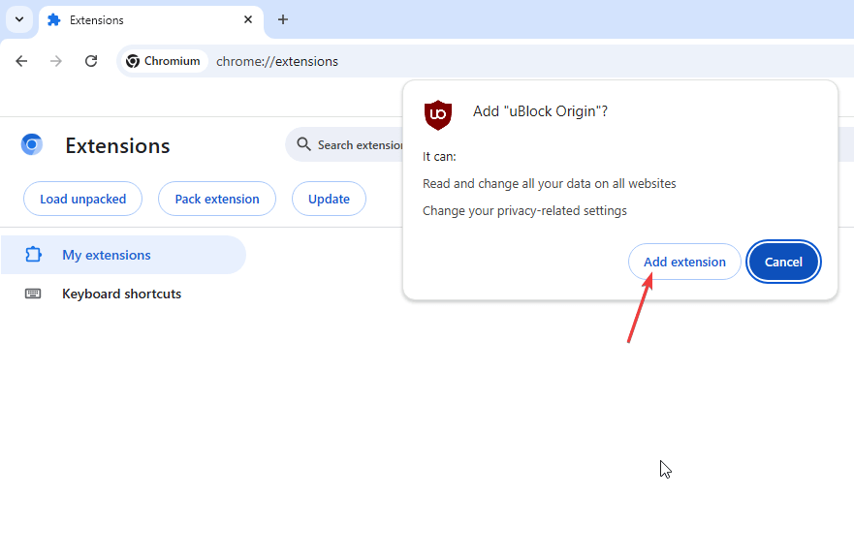Click the Search extensions field

point(361,145)
